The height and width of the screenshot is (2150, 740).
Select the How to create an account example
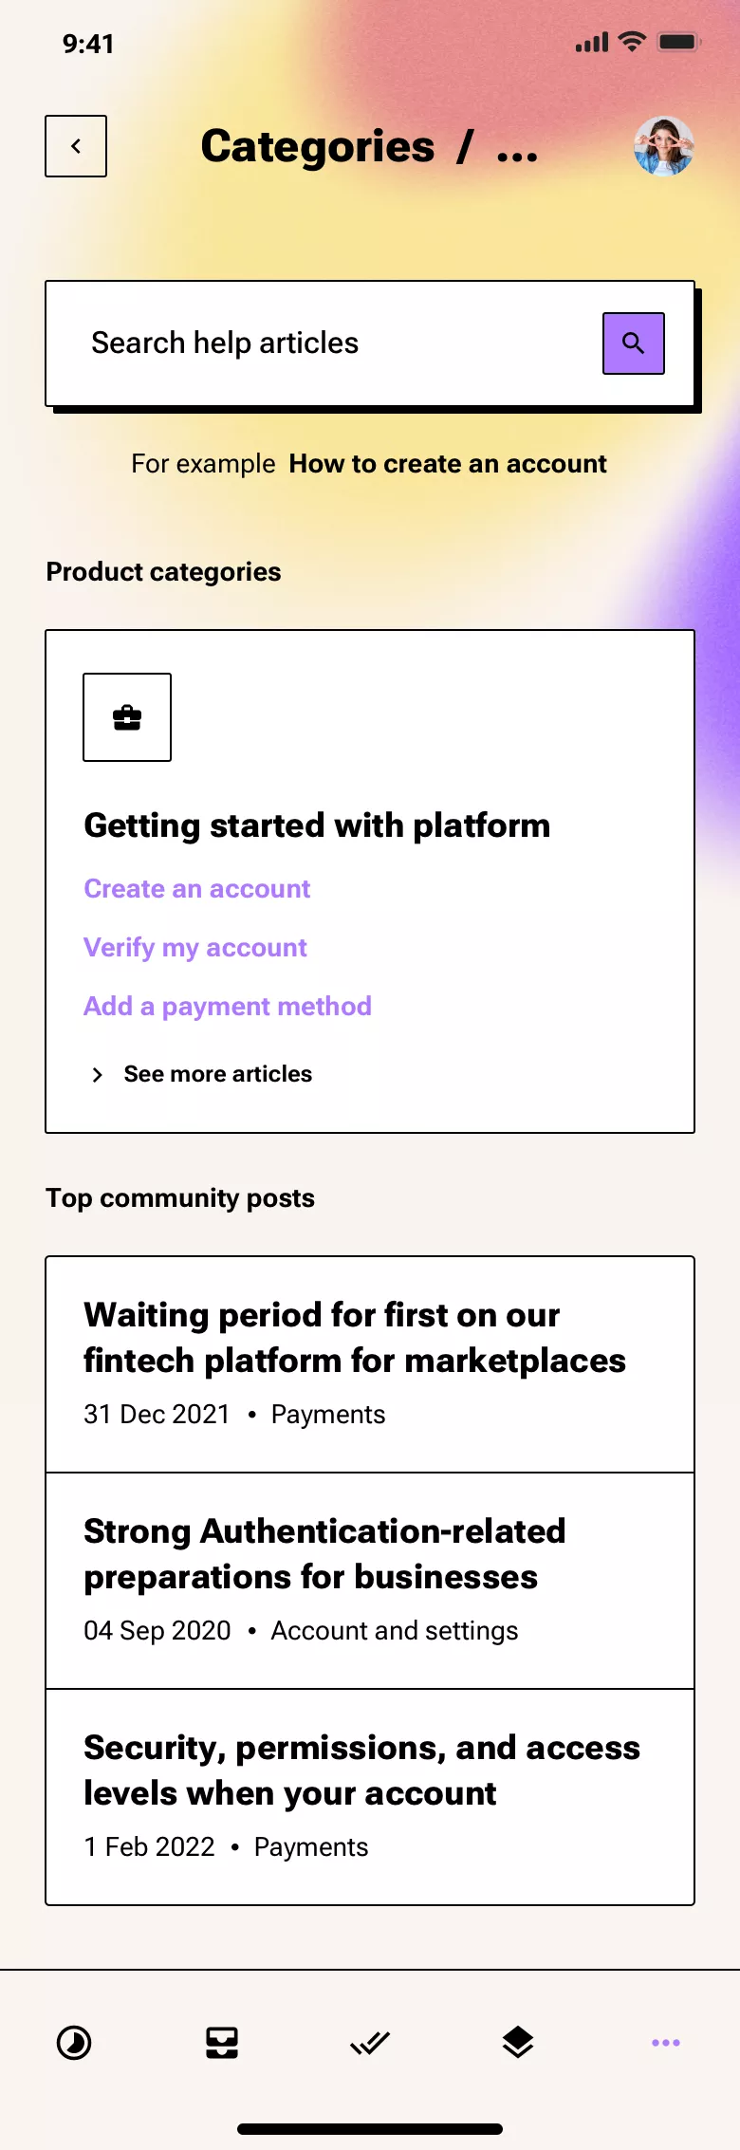[x=447, y=463]
